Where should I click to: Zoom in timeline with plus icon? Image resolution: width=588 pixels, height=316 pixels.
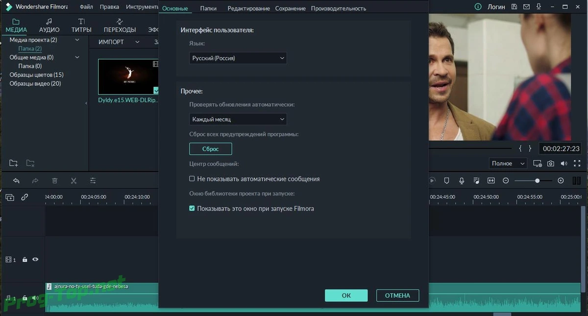click(x=561, y=180)
